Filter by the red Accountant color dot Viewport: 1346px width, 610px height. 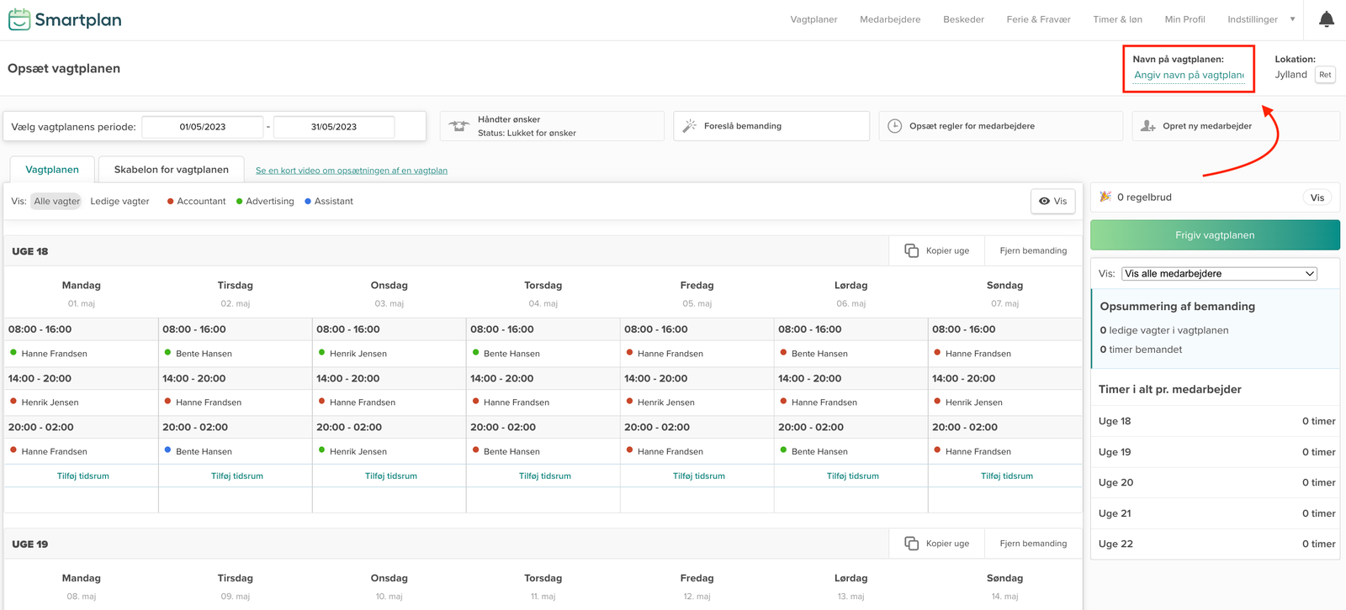[x=171, y=202]
